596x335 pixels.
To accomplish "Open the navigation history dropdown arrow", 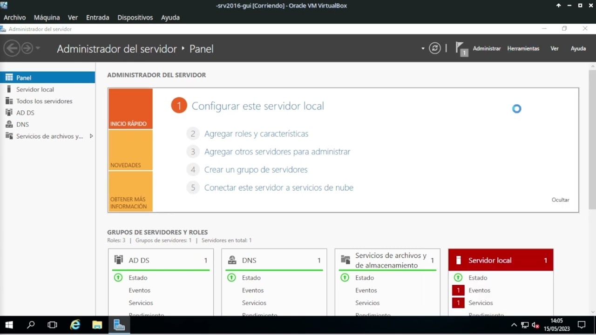I will click(38, 48).
